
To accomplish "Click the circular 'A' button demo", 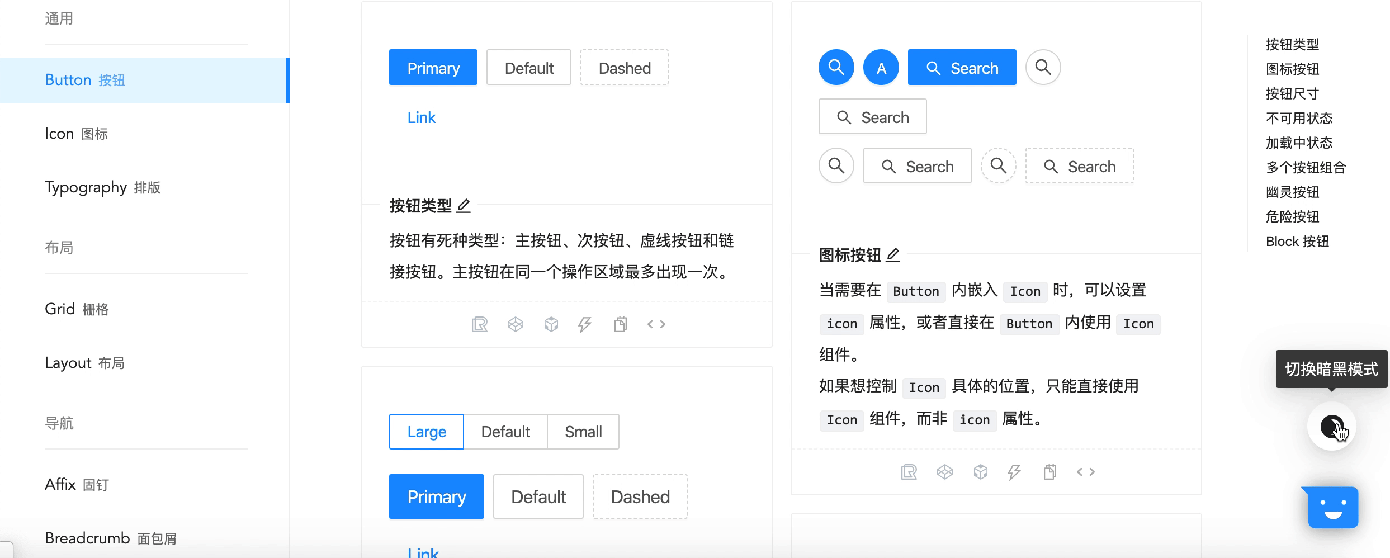I will [881, 67].
